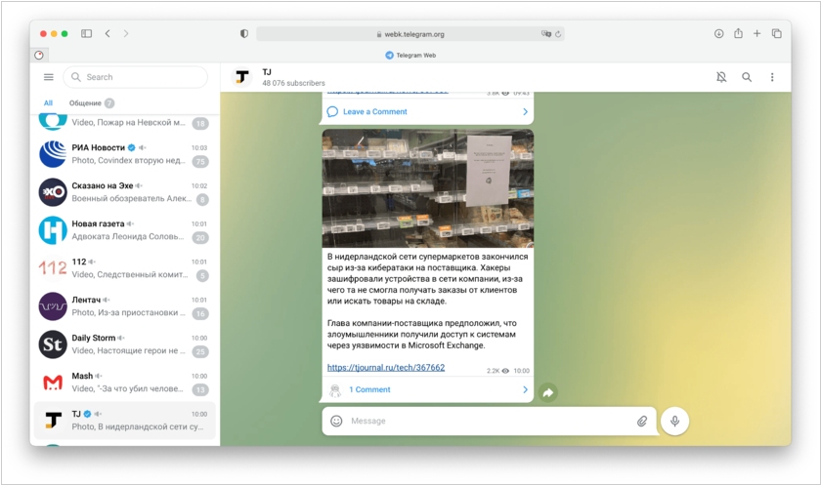Open the РИА Новости chat
Image resolution: width=821 pixels, height=485 pixels.
[x=125, y=154]
